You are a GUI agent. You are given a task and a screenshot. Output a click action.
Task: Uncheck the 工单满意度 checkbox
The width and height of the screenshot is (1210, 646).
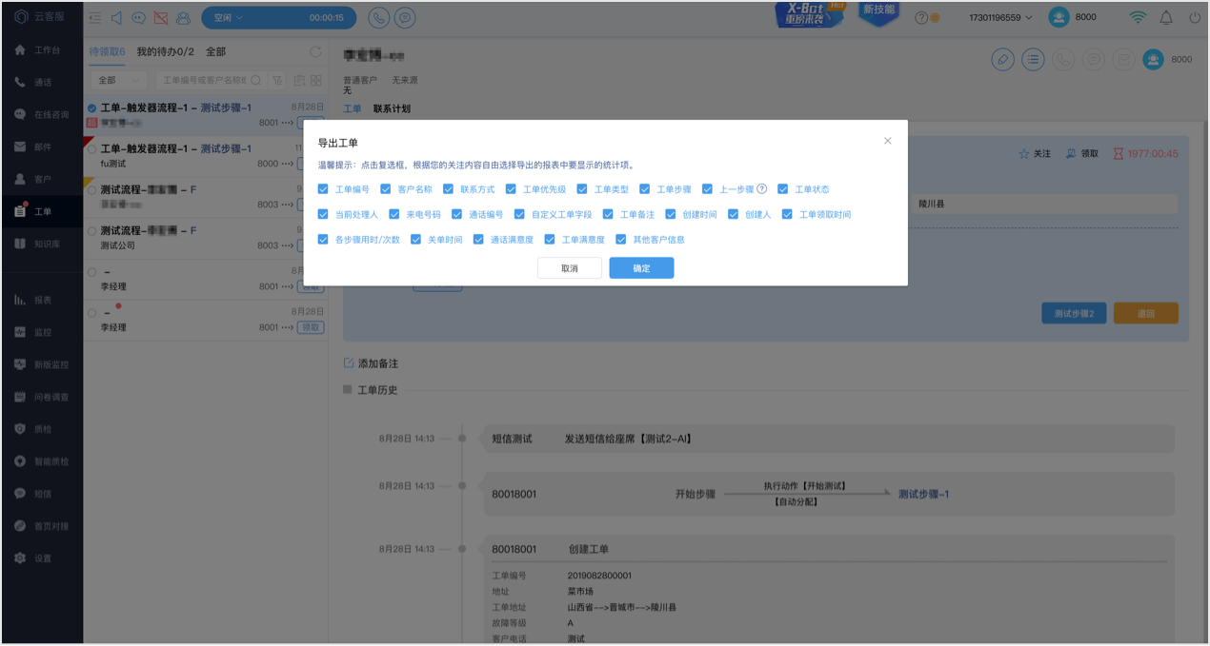pyautogui.click(x=550, y=240)
